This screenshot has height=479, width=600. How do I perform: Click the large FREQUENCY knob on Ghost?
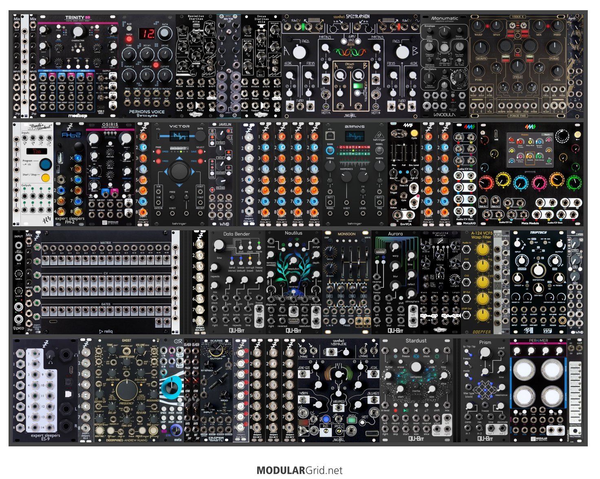pos(126,389)
